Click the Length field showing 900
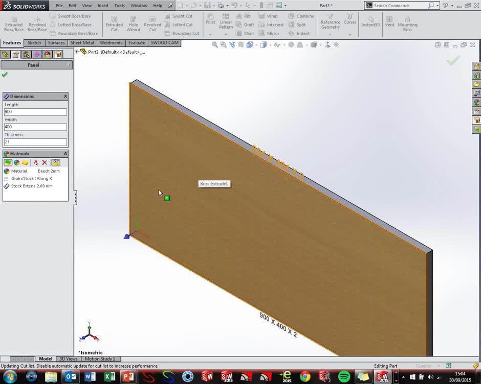The image size is (481, 384). [x=35, y=111]
